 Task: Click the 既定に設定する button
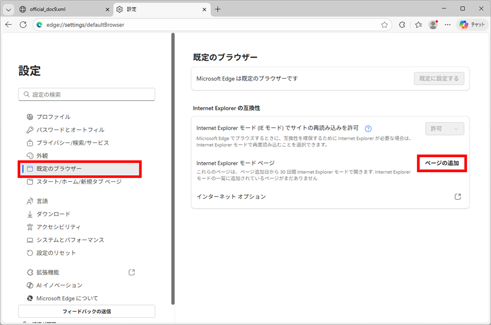(x=439, y=79)
